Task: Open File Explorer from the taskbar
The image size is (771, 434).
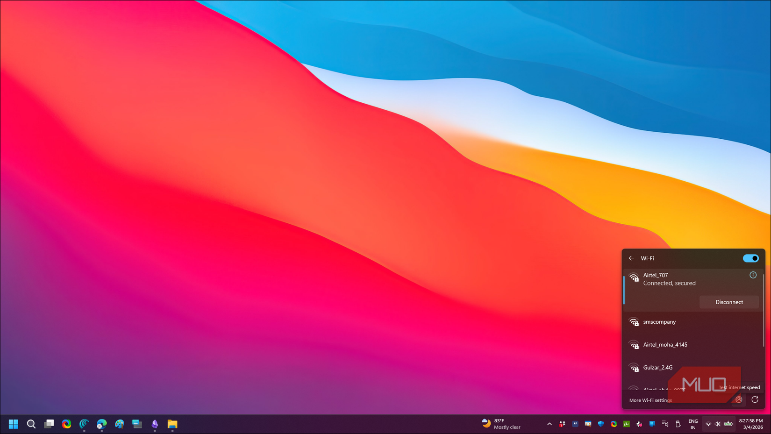Action: coord(172,424)
